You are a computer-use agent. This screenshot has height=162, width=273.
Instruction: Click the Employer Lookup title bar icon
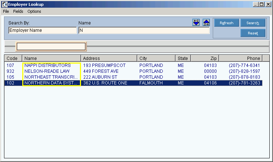coord(4,4)
